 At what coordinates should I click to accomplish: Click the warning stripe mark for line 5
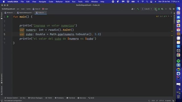[x=172, y=35]
